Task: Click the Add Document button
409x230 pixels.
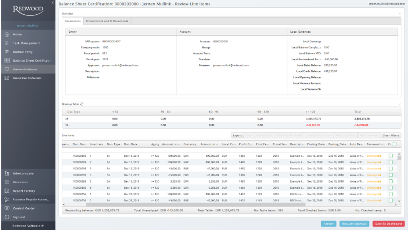Action: [x=346, y=135]
